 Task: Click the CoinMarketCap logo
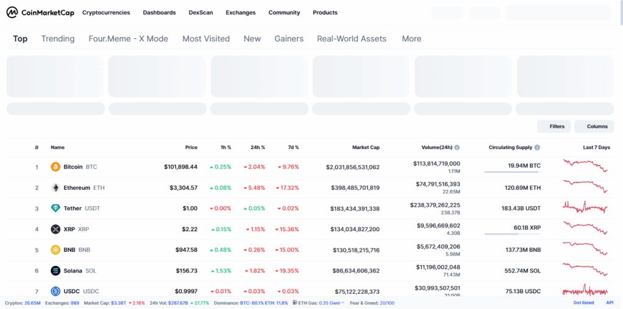(40, 12)
